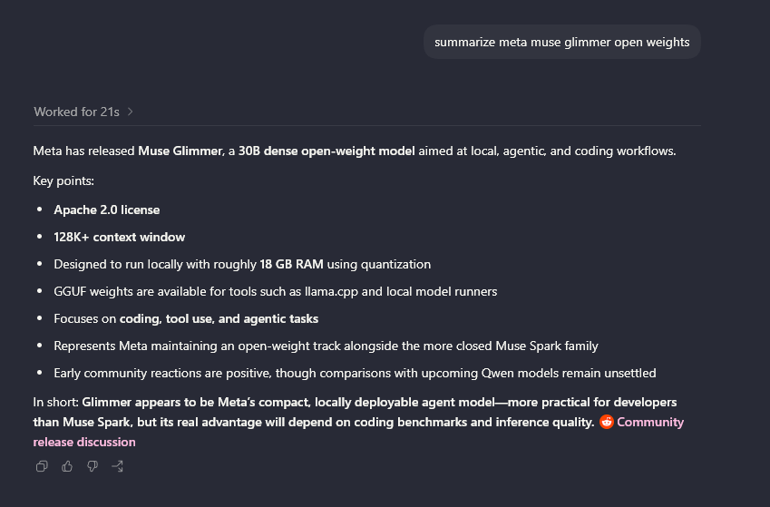770x507 pixels.
Task: Mark the response with thumbs down
Action: point(93,466)
